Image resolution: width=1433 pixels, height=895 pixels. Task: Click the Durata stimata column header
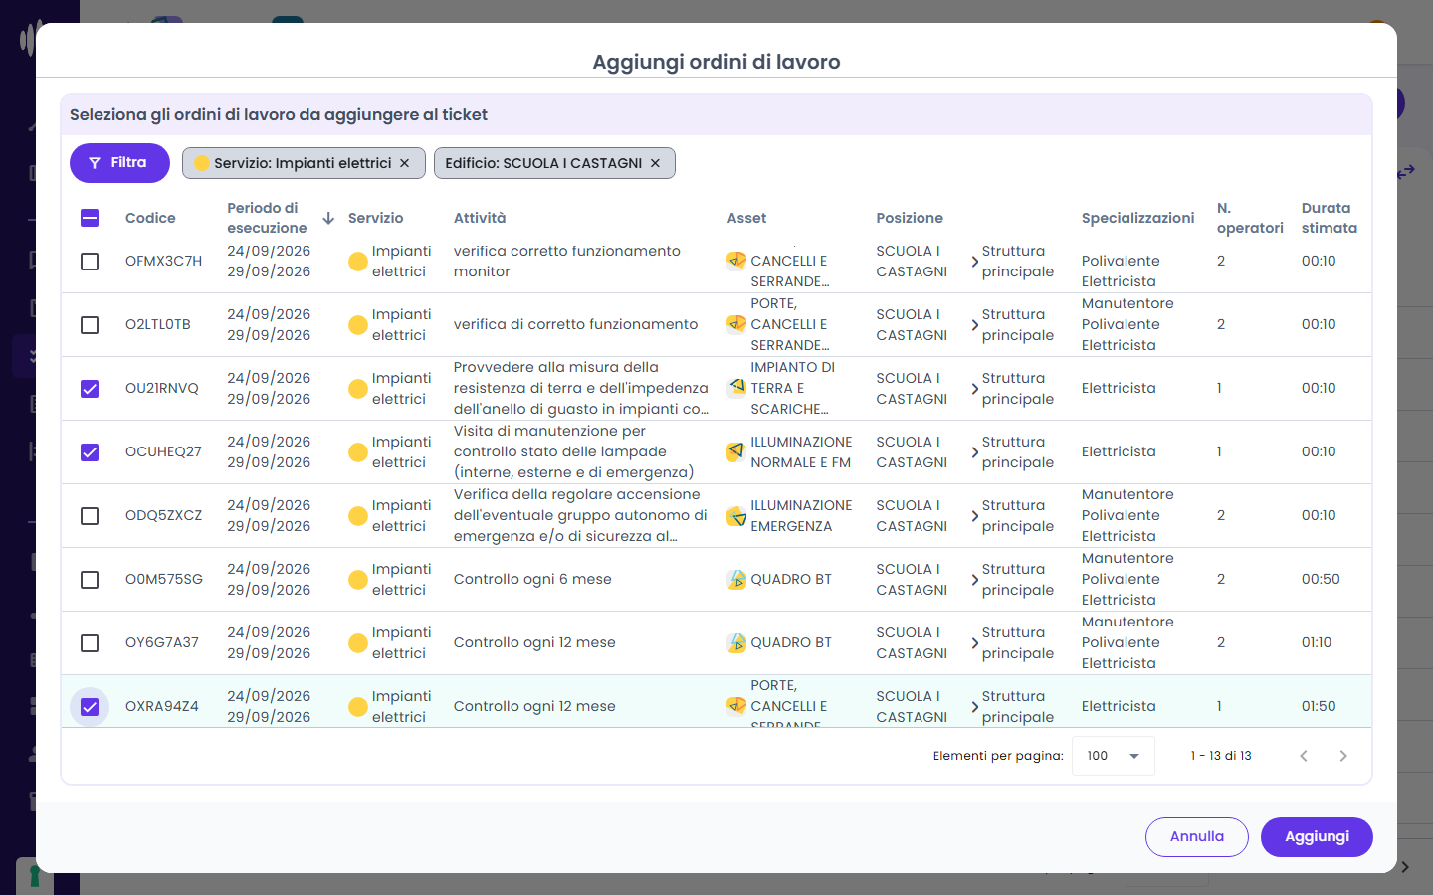click(1330, 218)
